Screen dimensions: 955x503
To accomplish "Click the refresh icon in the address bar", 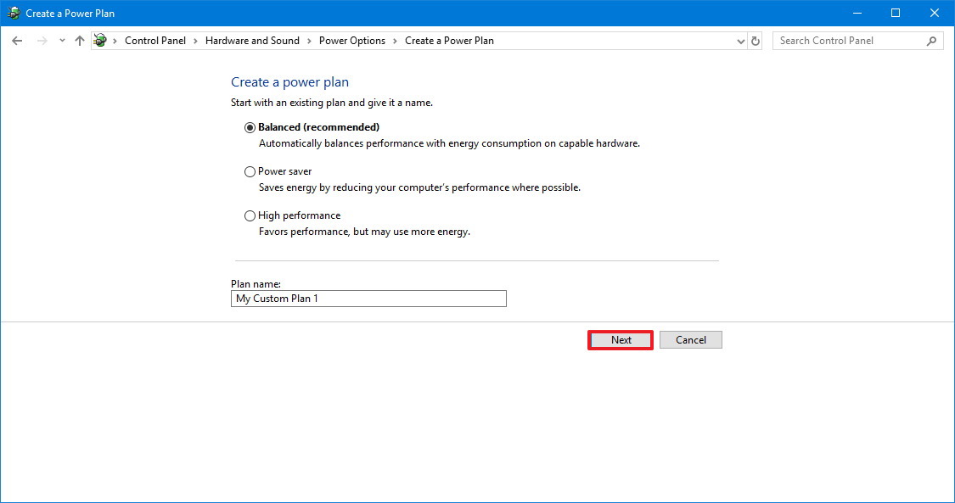I will 755,40.
